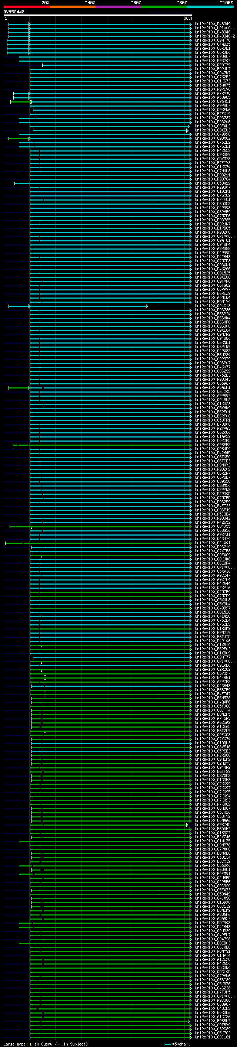Open the UniRef100_P48348-2 hit entry
This screenshot has width=237, height=1047.
click(x=214, y=36)
